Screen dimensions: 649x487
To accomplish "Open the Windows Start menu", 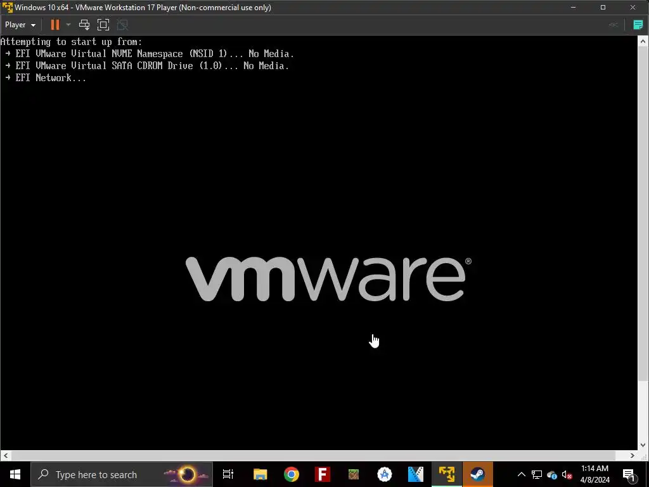I will click(15, 474).
